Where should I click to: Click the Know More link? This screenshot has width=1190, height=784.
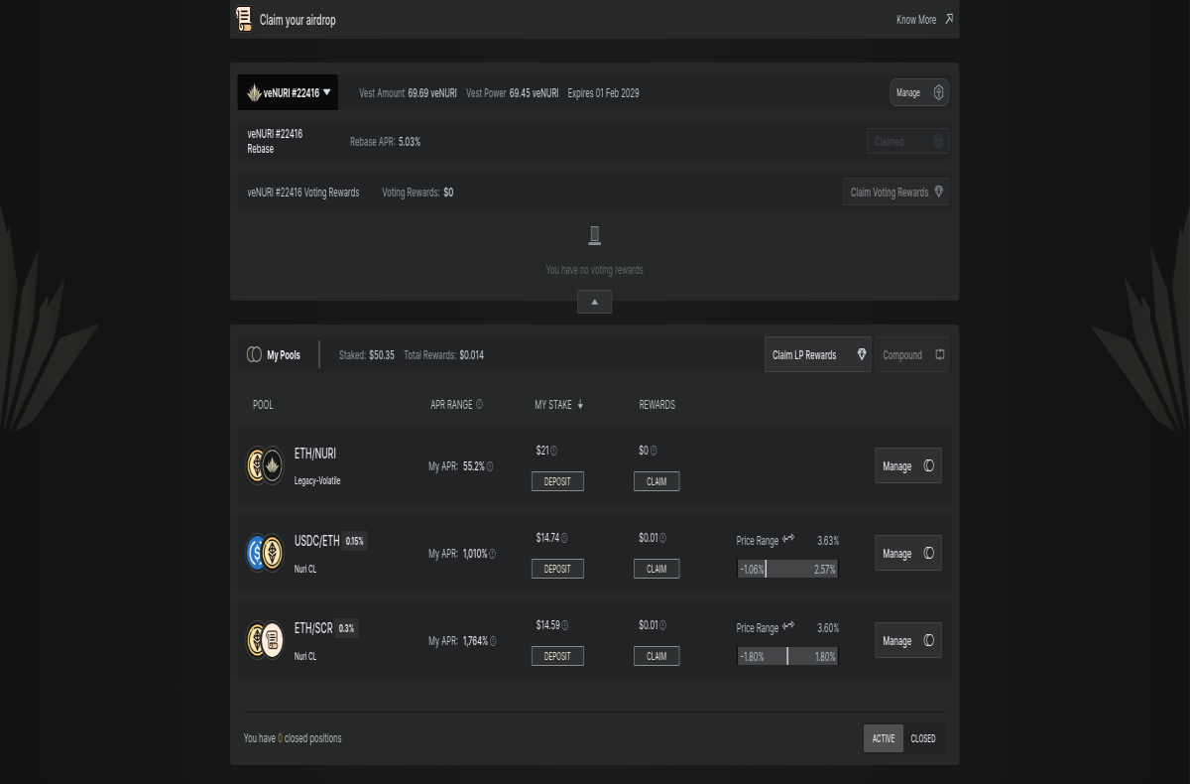[x=916, y=19]
